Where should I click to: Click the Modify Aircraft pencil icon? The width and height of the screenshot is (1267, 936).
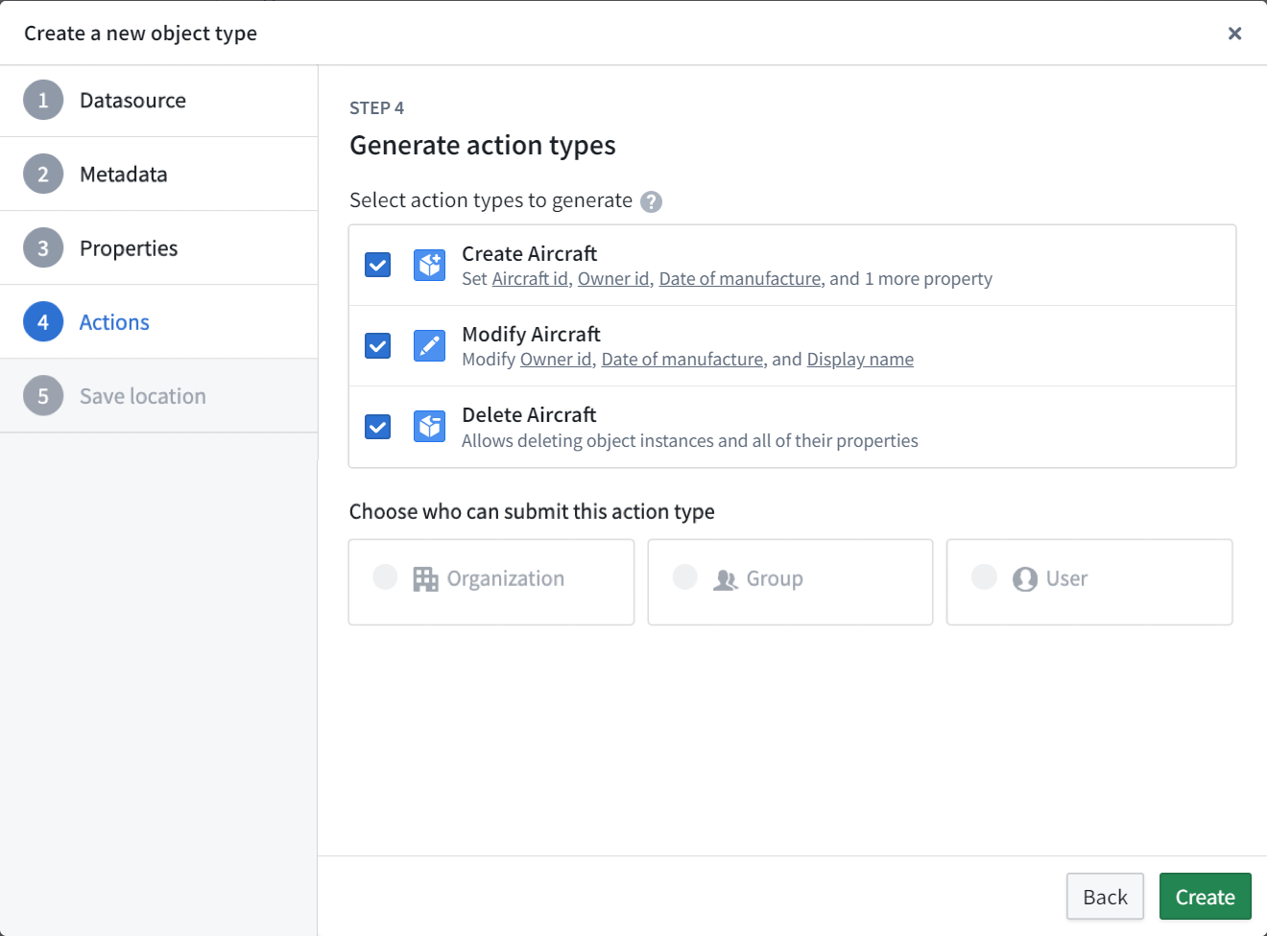point(429,345)
